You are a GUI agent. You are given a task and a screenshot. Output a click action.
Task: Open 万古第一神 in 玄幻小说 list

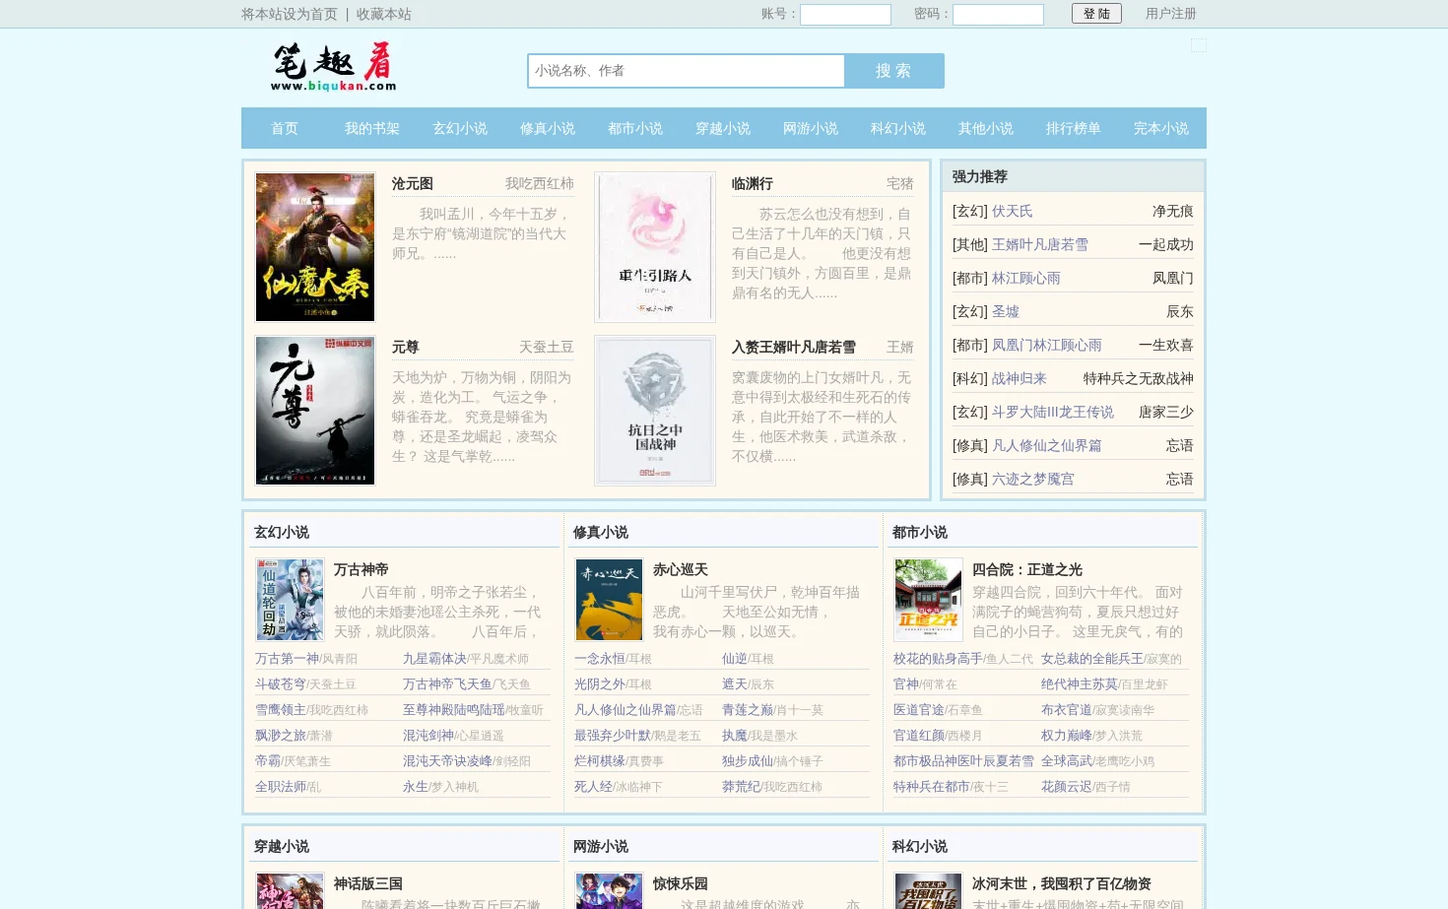pyautogui.click(x=287, y=658)
